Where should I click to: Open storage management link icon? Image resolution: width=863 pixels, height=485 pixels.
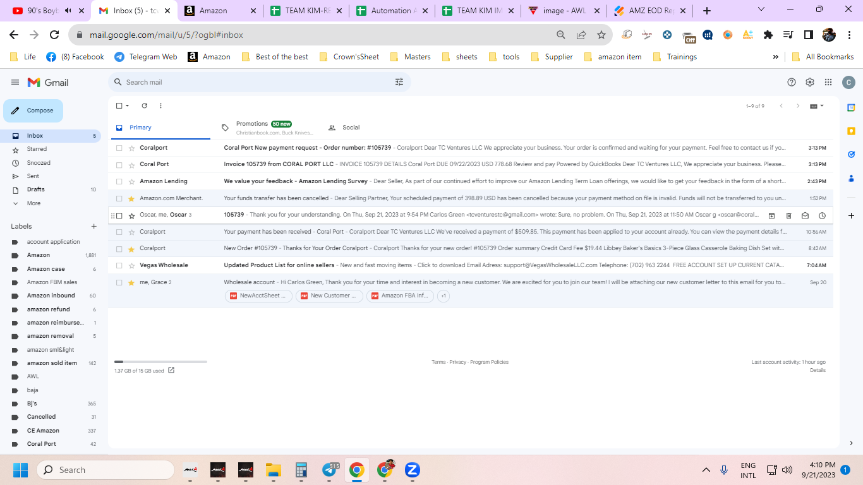171,371
